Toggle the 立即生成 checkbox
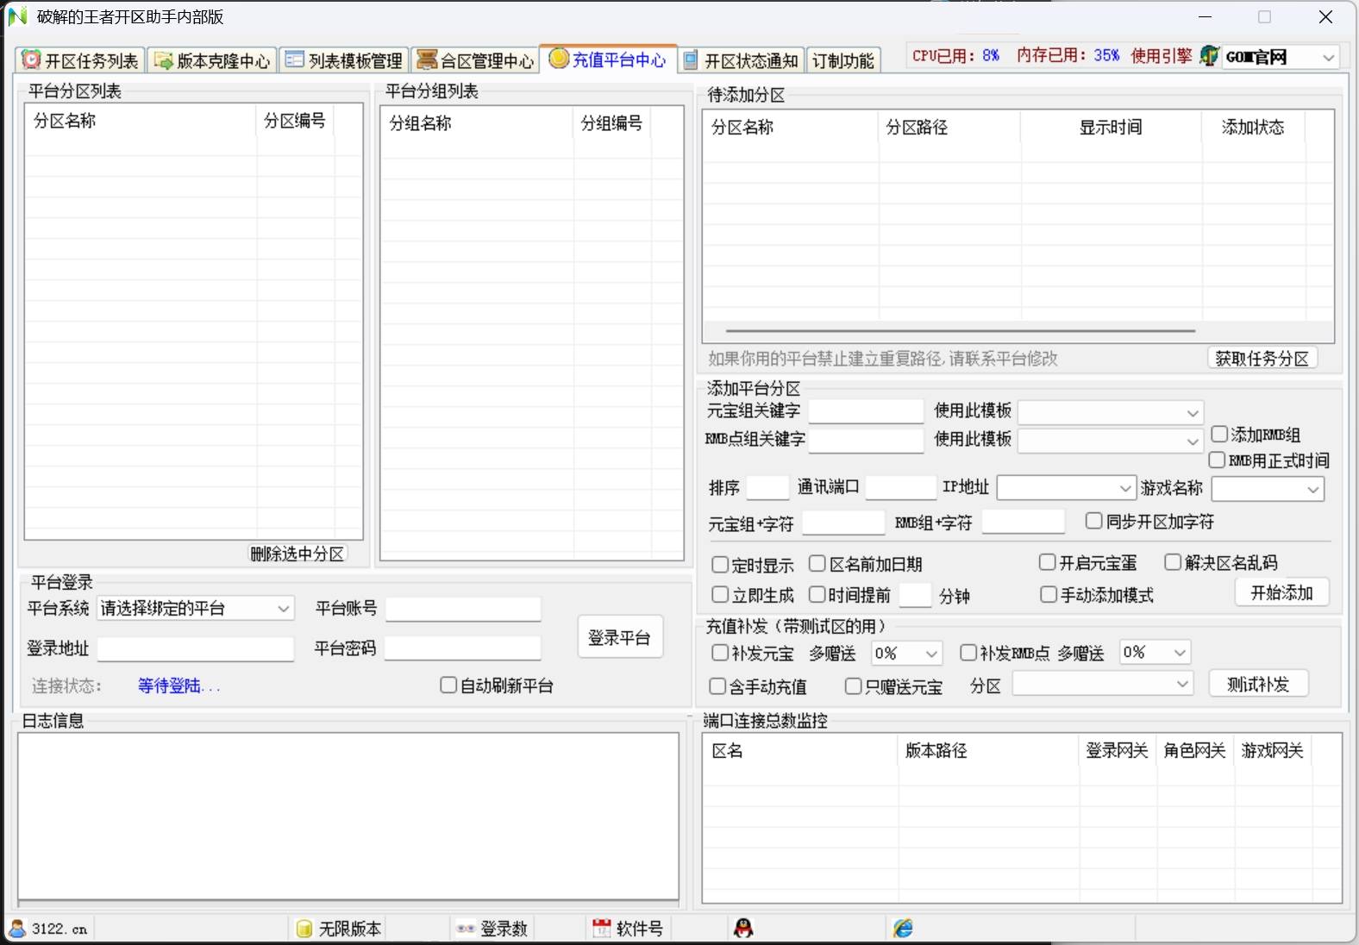Viewport: 1359px width, 945px height. click(x=720, y=594)
